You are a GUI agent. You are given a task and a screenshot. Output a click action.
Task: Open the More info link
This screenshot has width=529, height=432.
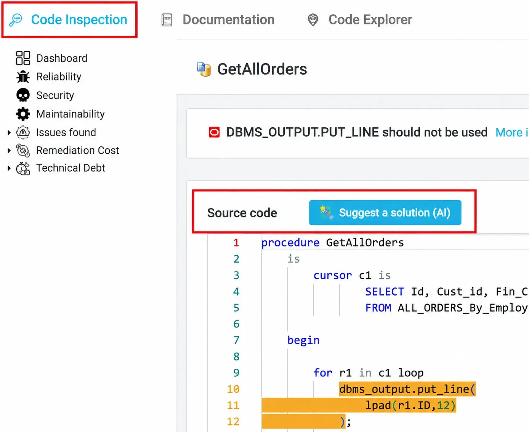pos(512,133)
